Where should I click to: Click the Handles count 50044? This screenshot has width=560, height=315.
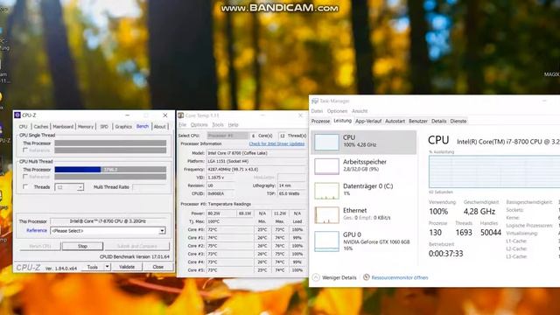pos(491,233)
